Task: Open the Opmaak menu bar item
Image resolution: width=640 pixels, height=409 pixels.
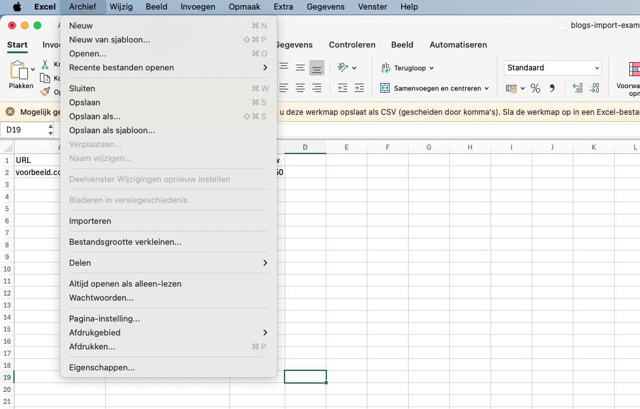Action: (245, 7)
